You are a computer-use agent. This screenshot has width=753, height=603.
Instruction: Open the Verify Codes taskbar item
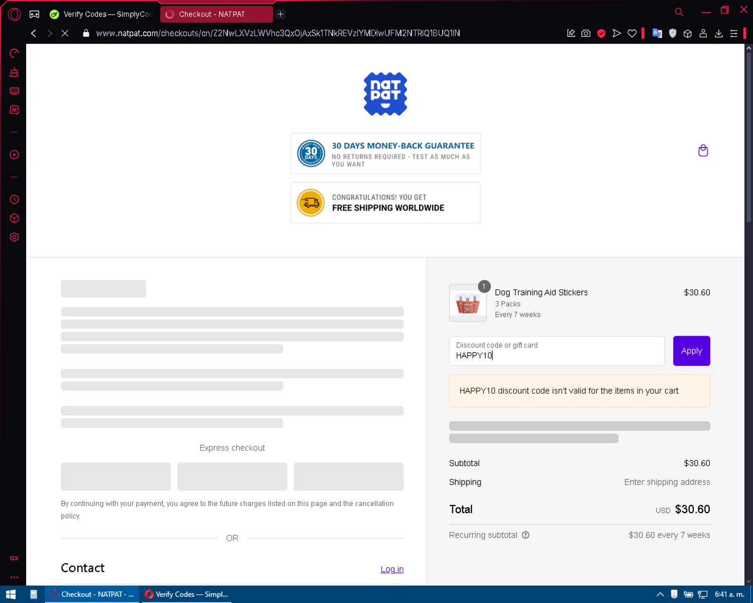[x=186, y=594]
